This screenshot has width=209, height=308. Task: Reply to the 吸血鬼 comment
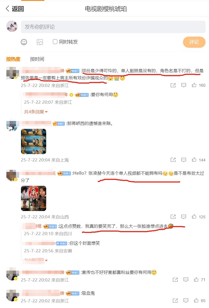tap(186, 300)
